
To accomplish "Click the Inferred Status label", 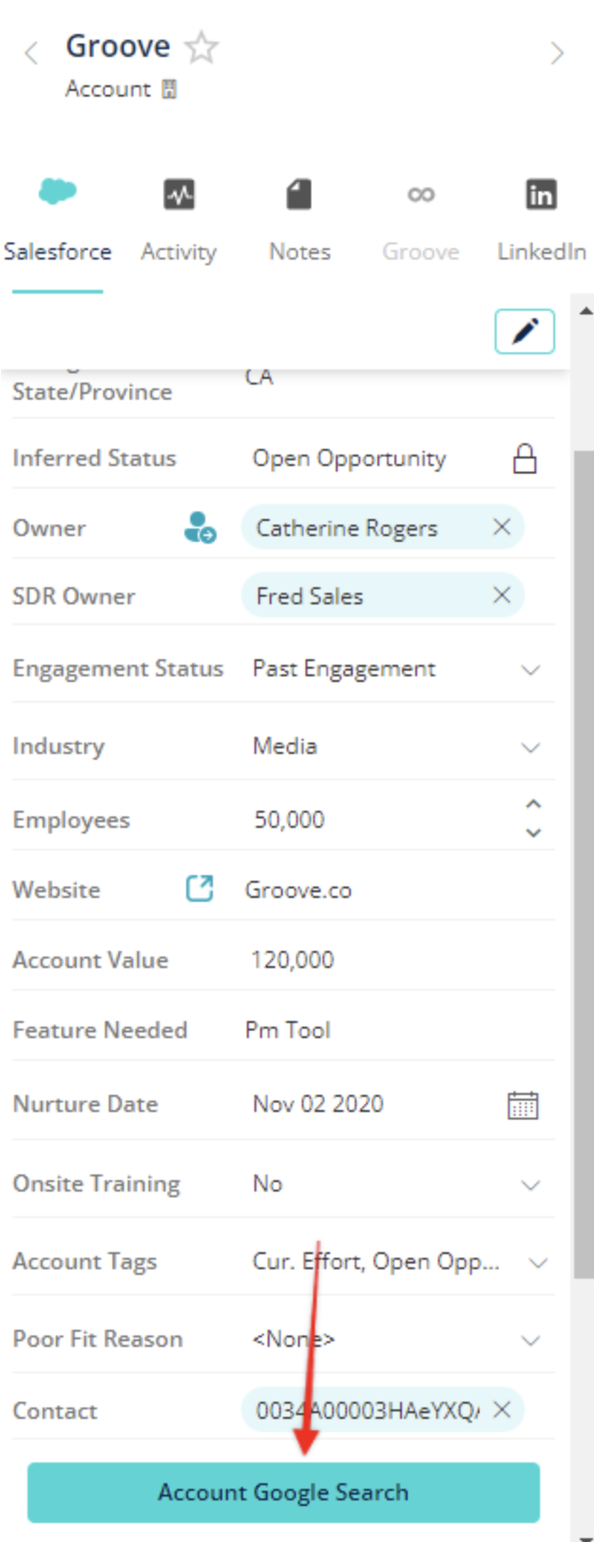I will (94, 458).
